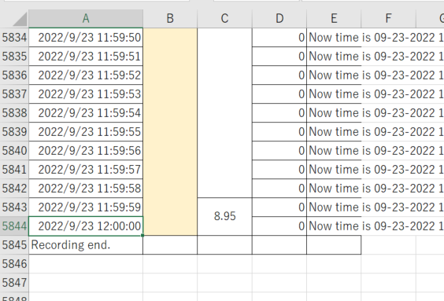The height and width of the screenshot is (301, 444).
Task: Select row 5843 header
Action: (14, 207)
